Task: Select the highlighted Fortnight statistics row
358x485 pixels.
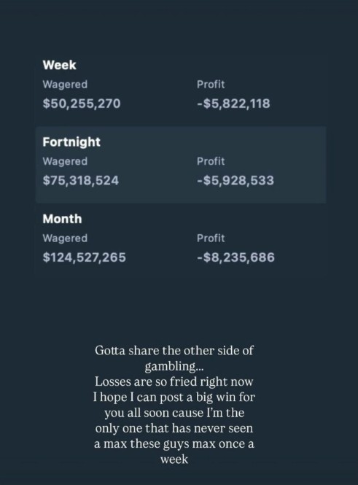Action: [x=181, y=165]
